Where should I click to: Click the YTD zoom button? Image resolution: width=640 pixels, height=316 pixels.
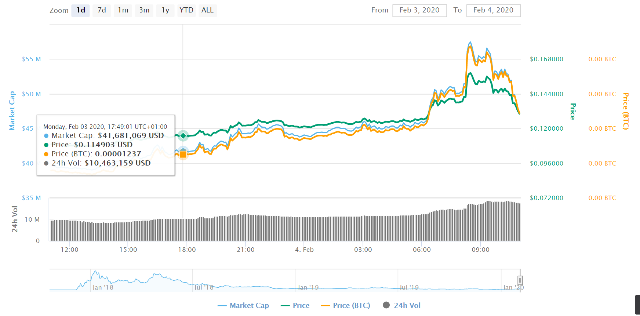click(x=186, y=10)
